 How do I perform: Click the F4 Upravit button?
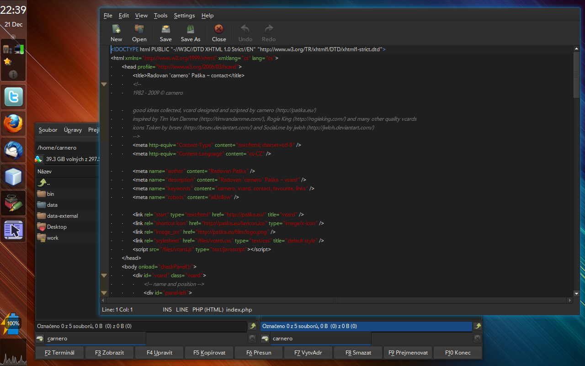(x=160, y=353)
